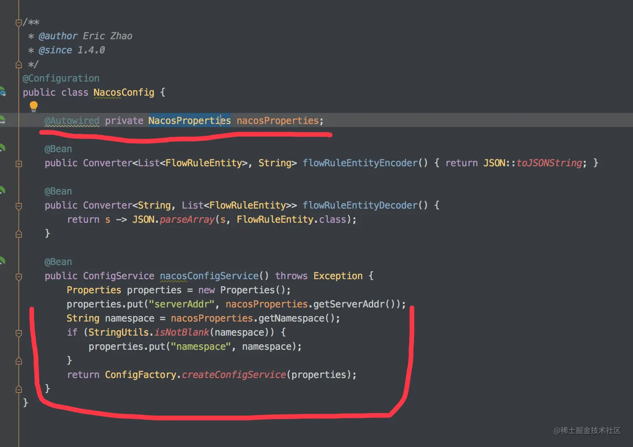Click the class name NacosConfig

124,93
